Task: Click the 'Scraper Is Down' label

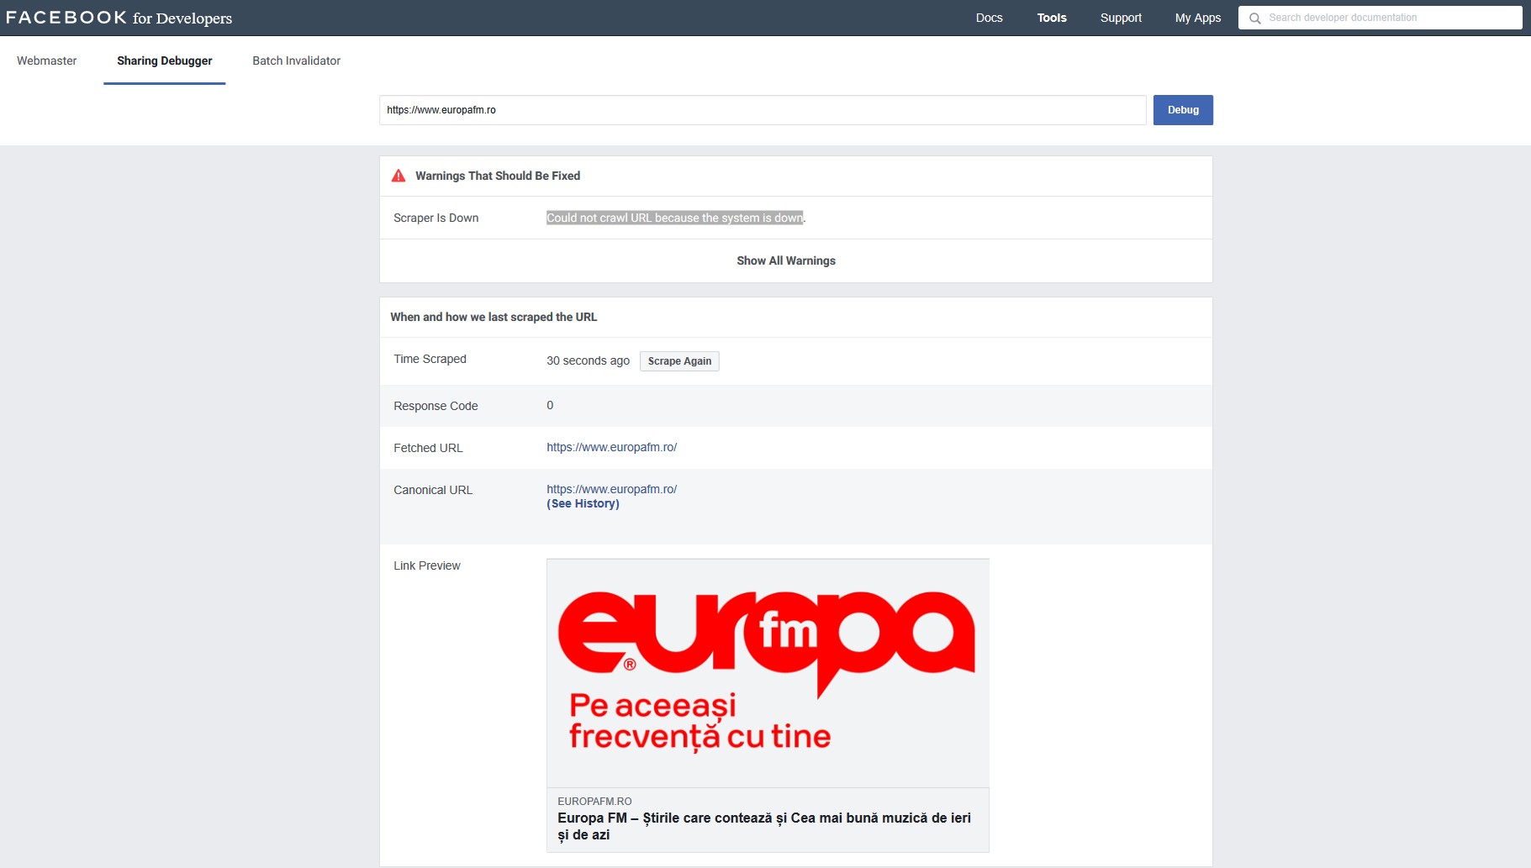Action: (436, 218)
